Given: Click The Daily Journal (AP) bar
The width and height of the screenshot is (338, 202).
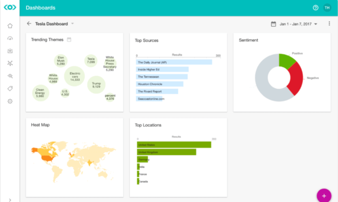Looking at the screenshot, I should pyautogui.click(x=174, y=62).
